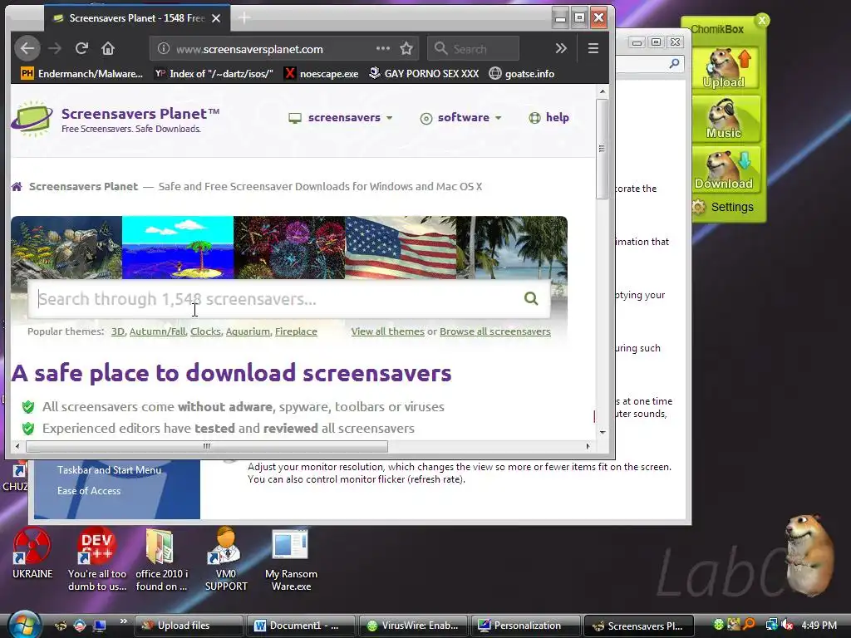Show site information icon in address bar
This screenshot has width=851, height=638.
[x=163, y=49]
